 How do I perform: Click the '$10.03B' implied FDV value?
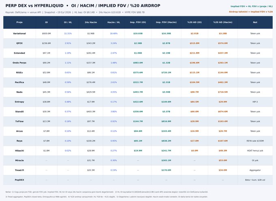[x=138, y=34]
